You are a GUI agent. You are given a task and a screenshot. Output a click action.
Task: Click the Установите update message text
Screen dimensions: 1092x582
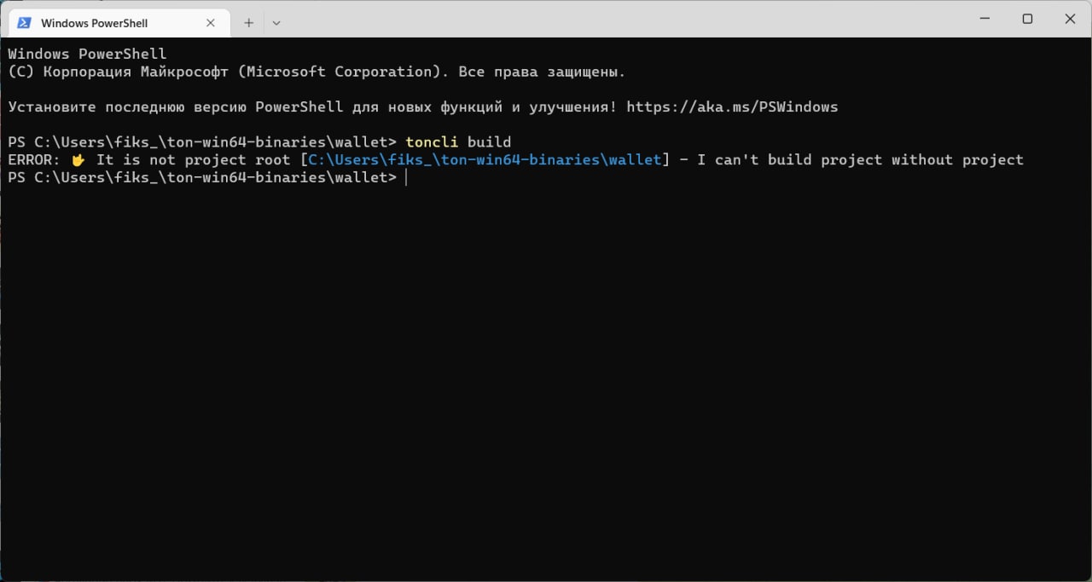[423, 107]
